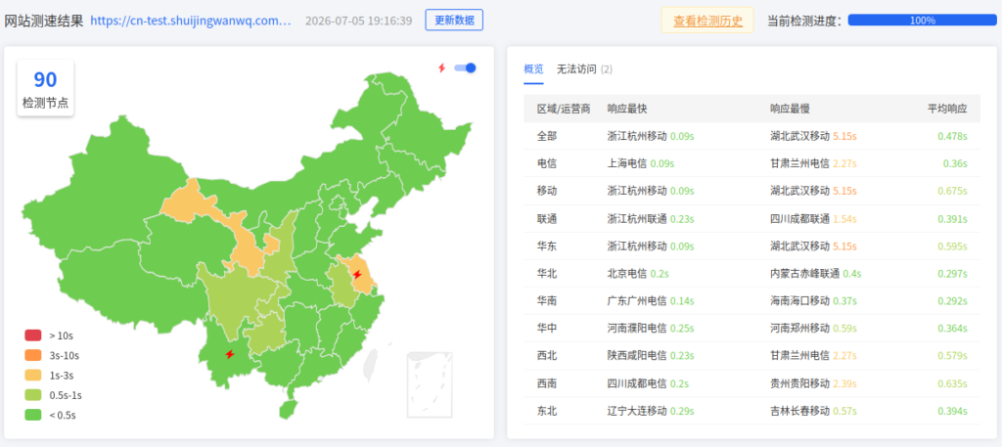
Task: Select the 移动 row label
Action: point(547,191)
